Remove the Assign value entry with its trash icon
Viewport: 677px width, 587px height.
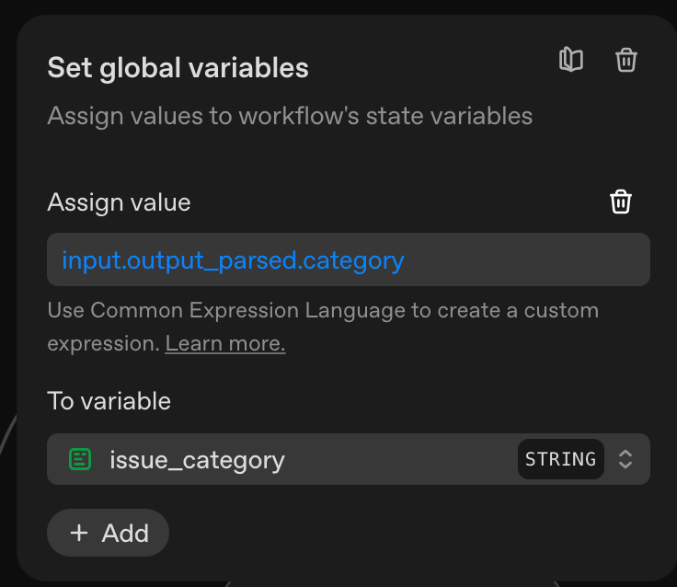(x=621, y=201)
